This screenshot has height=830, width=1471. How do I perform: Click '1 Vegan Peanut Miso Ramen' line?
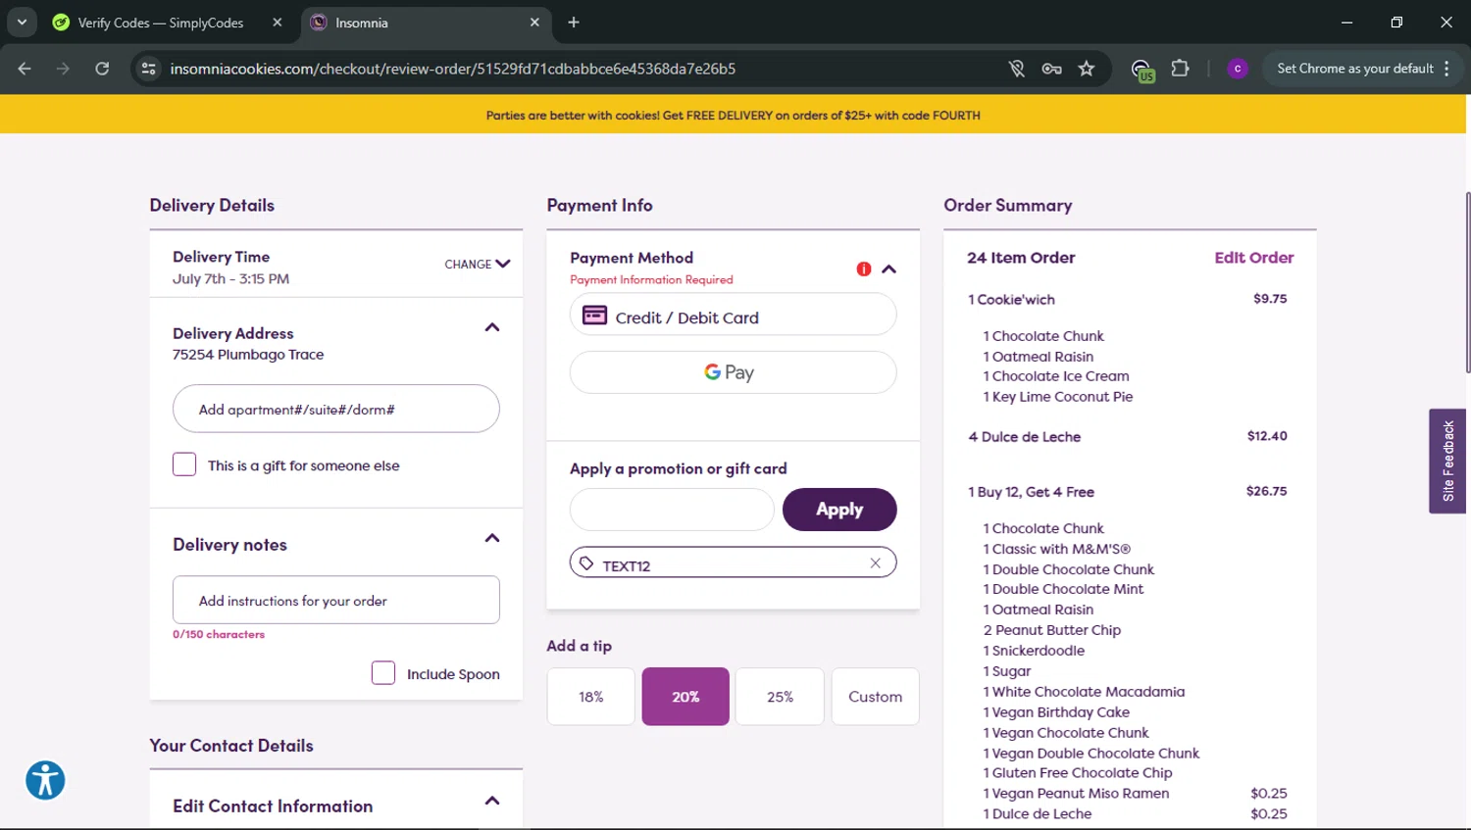pyautogui.click(x=1076, y=794)
